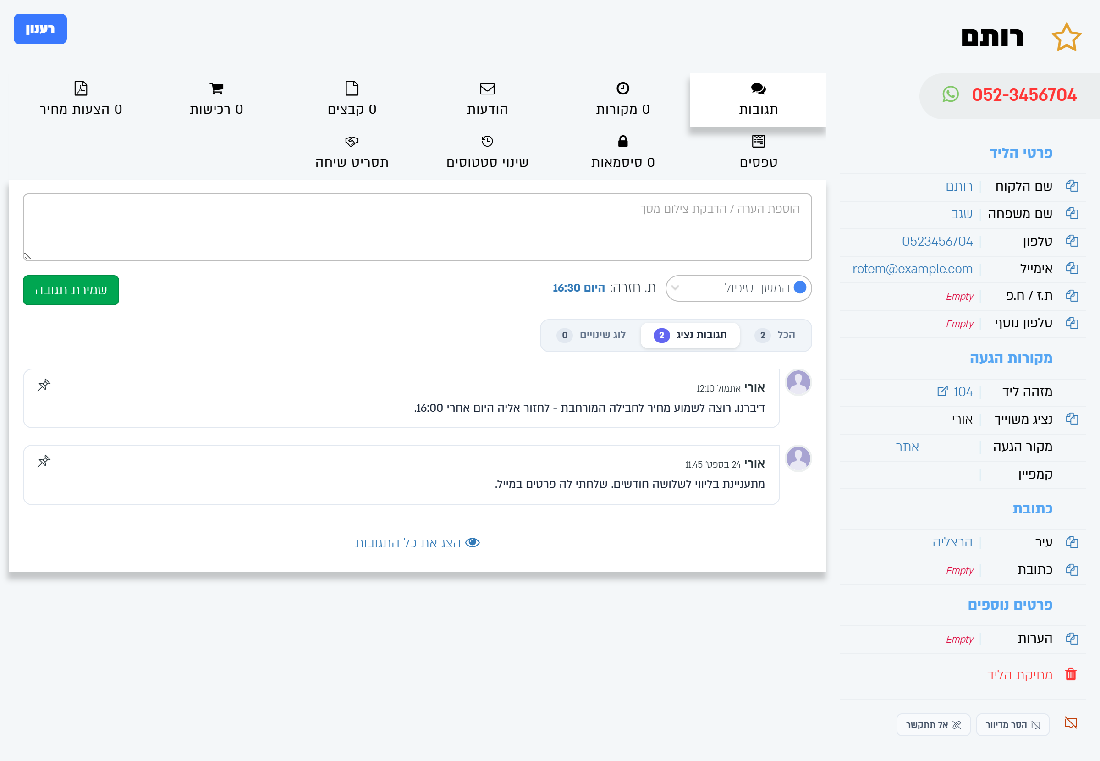Copy the עיר field value
This screenshot has width=1100, height=761.
pyautogui.click(x=1072, y=542)
